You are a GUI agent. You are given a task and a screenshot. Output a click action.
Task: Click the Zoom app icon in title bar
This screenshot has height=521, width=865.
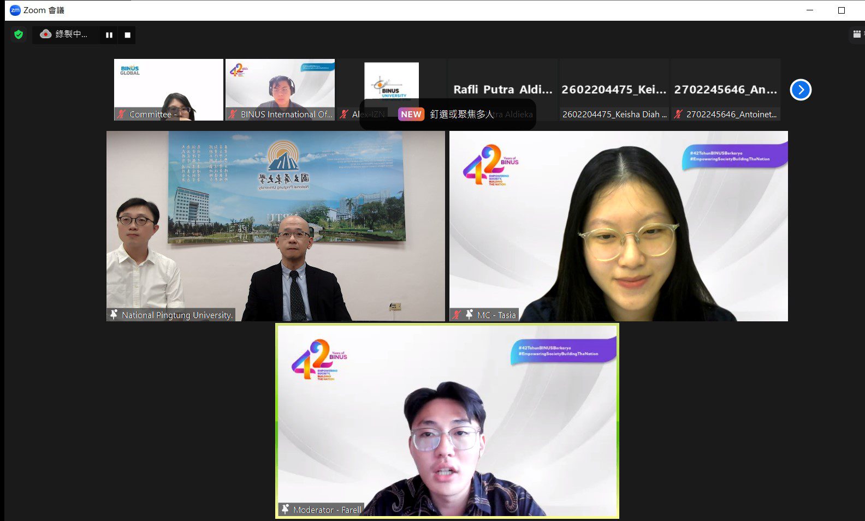click(15, 10)
